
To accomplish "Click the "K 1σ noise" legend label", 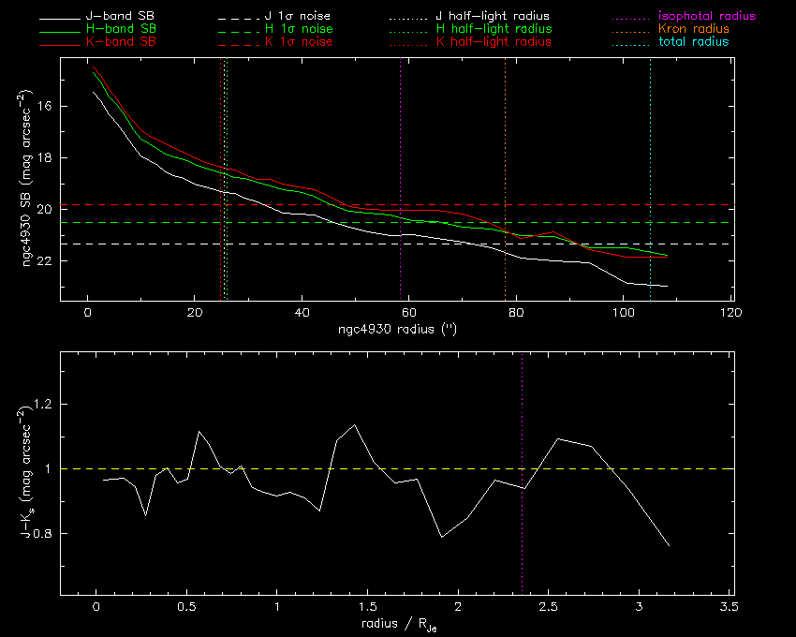I will pos(299,41).
